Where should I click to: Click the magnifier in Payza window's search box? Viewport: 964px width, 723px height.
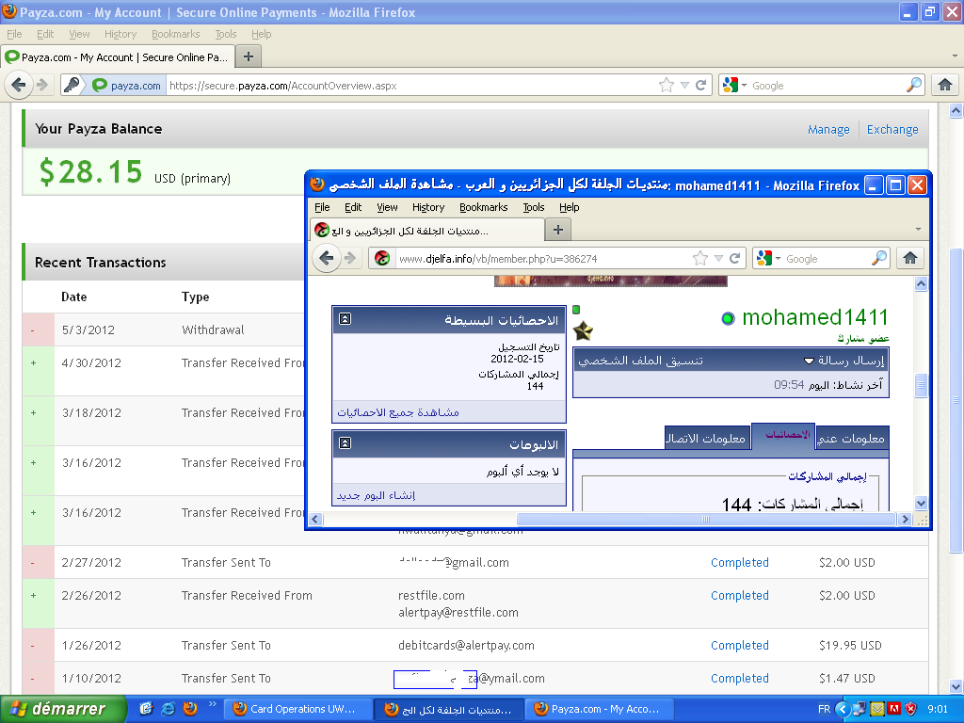(x=914, y=85)
